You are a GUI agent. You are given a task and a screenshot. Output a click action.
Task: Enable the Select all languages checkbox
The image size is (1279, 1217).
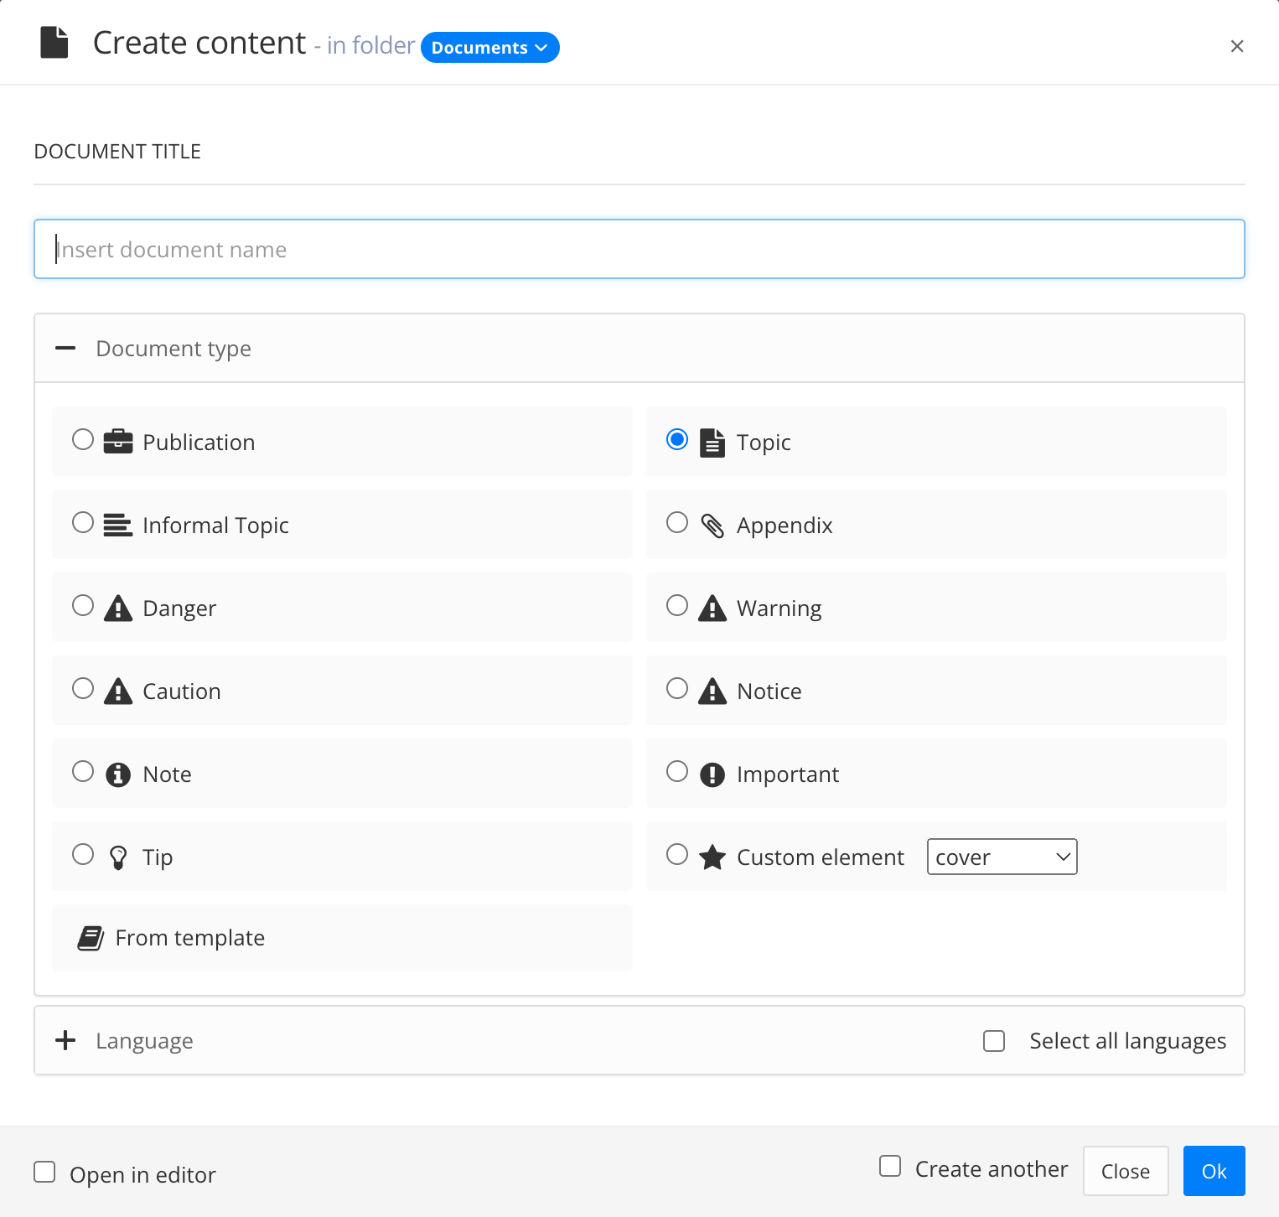[x=994, y=1040]
